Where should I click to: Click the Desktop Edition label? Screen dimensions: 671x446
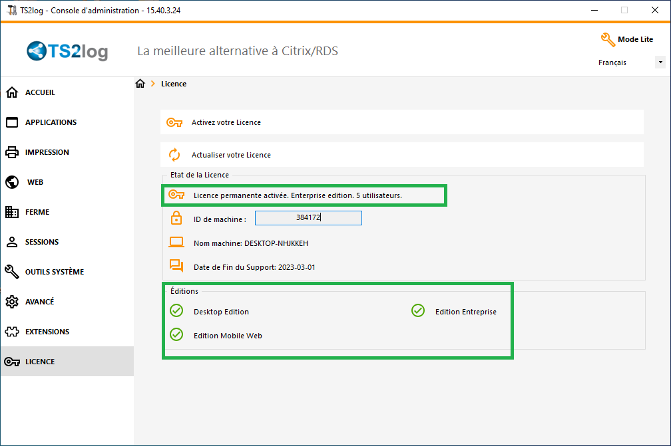pos(221,312)
